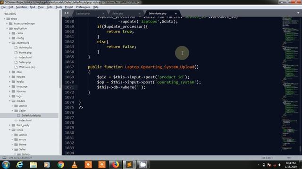Expand the language folder

click(9, 86)
